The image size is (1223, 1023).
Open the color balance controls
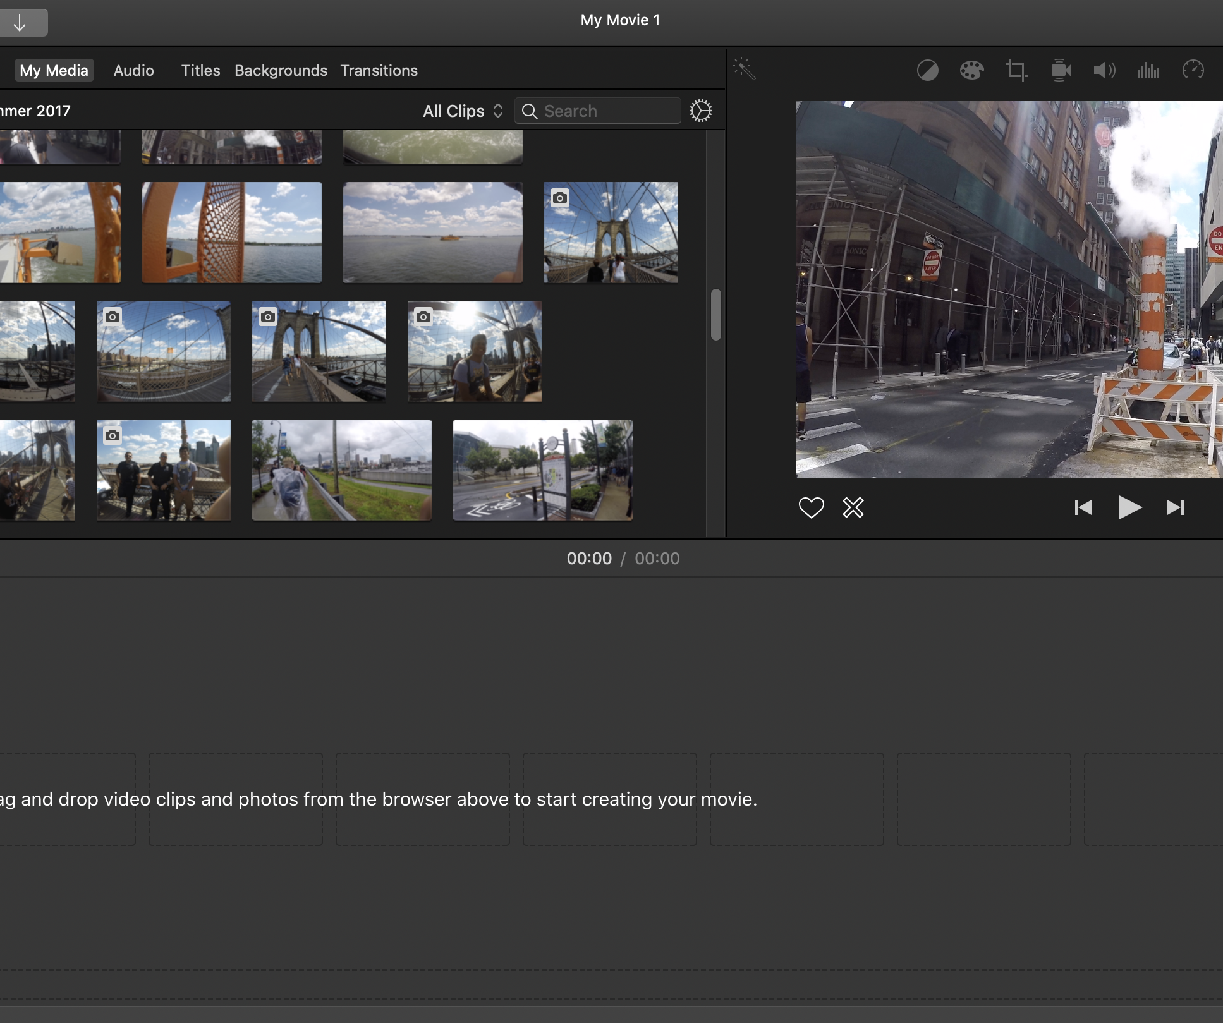(x=927, y=70)
